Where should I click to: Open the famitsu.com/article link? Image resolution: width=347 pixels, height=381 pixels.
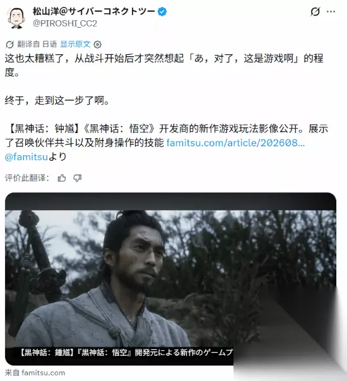pos(235,143)
